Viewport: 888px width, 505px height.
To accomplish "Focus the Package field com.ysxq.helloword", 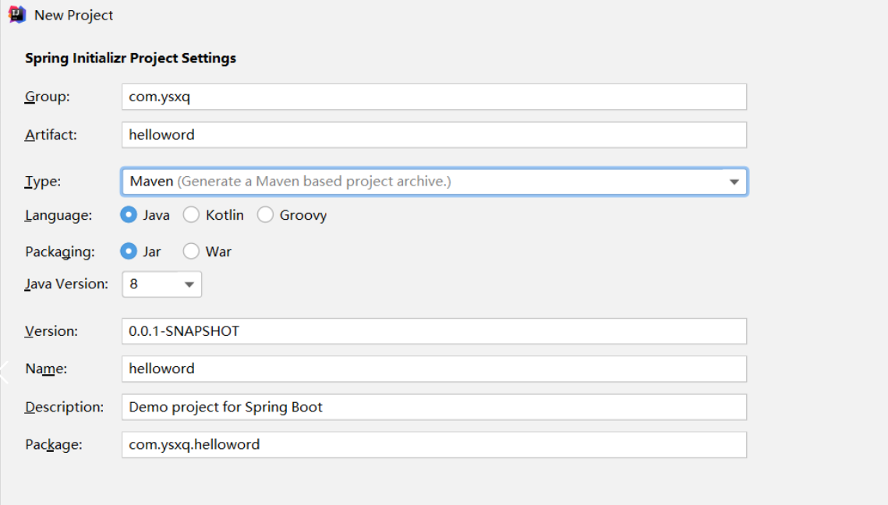I will pyautogui.click(x=433, y=445).
